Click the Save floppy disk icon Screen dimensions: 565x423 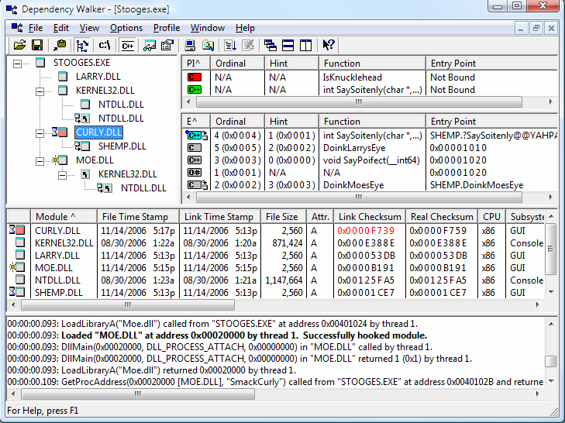pyautogui.click(x=36, y=46)
